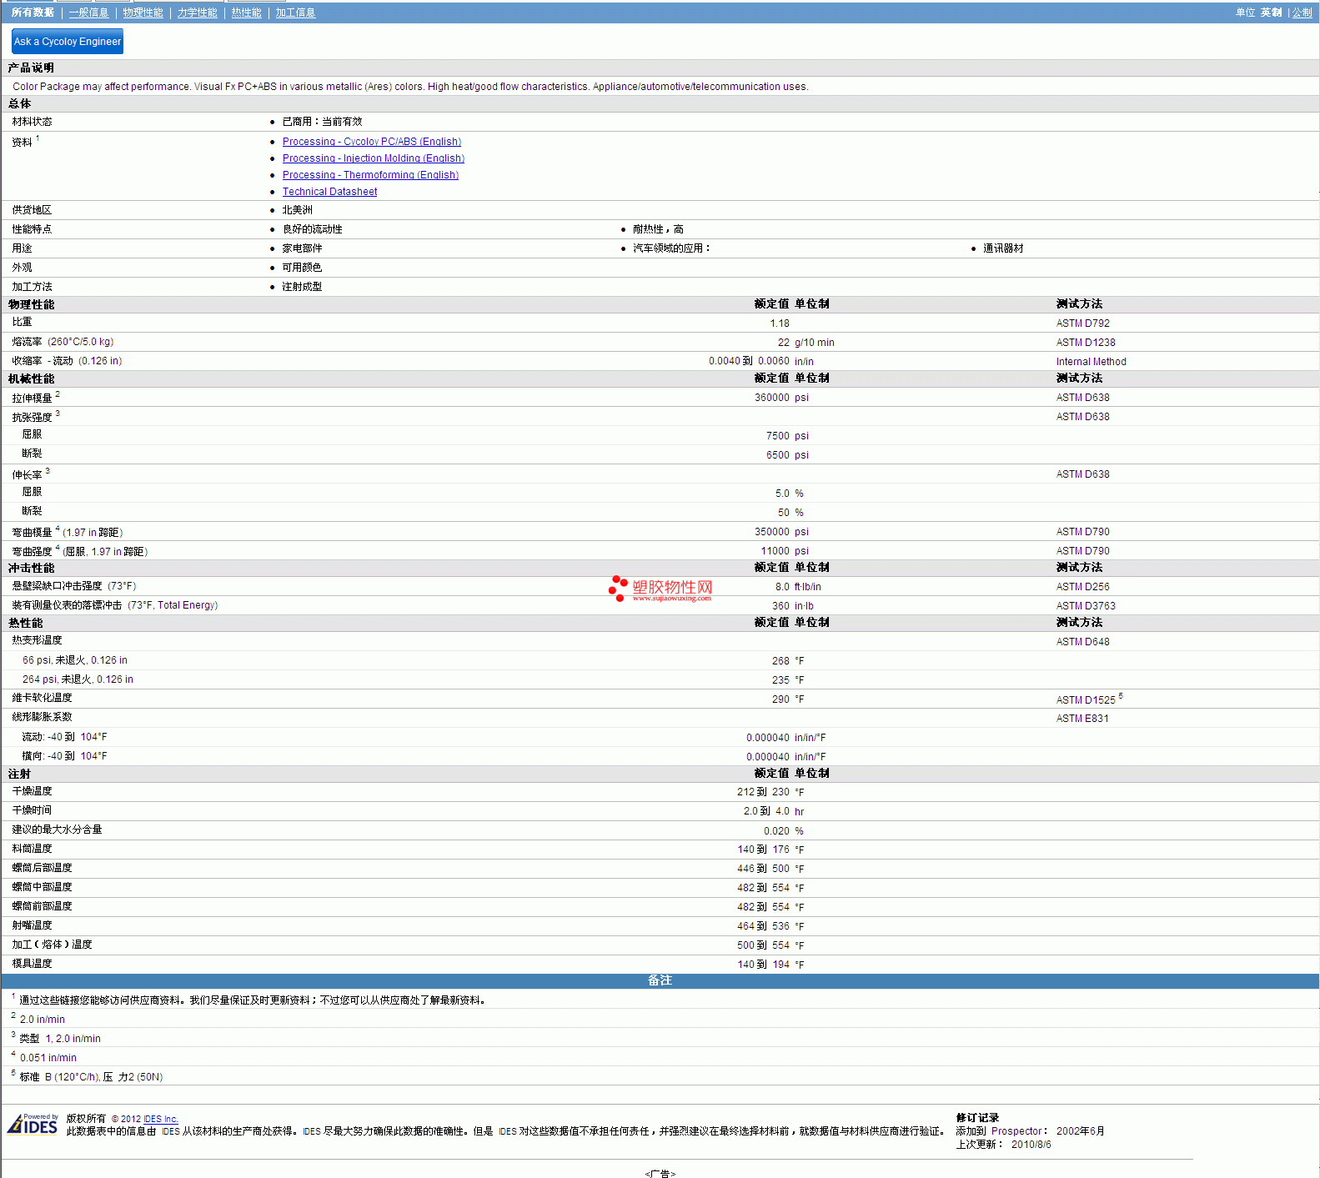Image resolution: width=1320 pixels, height=1178 pixels.
Task: Select the 通讯器材 usage text
Action: click(x=1003, y=248)
